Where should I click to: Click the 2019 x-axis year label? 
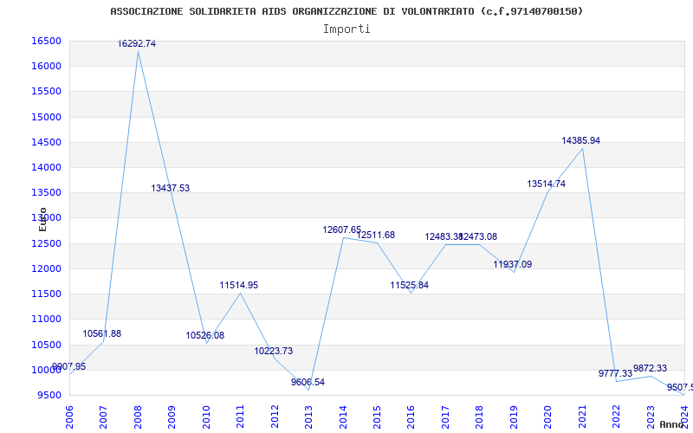[514, 417]
